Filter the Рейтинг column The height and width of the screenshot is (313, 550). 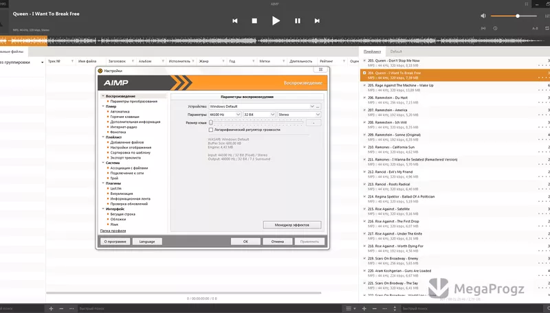pyautogui.click(x=344, y=61)
